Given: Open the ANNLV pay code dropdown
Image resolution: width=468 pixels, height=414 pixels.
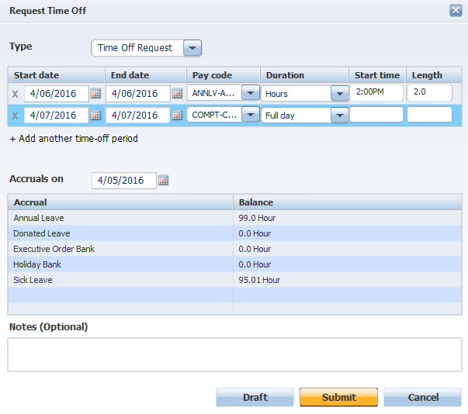Looking at the screenshot, I should tap(250, 93).
